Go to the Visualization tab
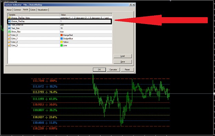The width and height of the screenshot is (215, 136). tap(43, 10)
